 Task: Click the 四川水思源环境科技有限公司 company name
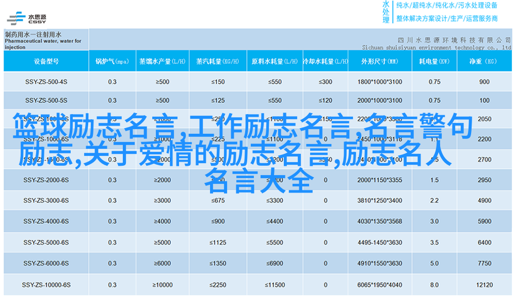[454, 40]
